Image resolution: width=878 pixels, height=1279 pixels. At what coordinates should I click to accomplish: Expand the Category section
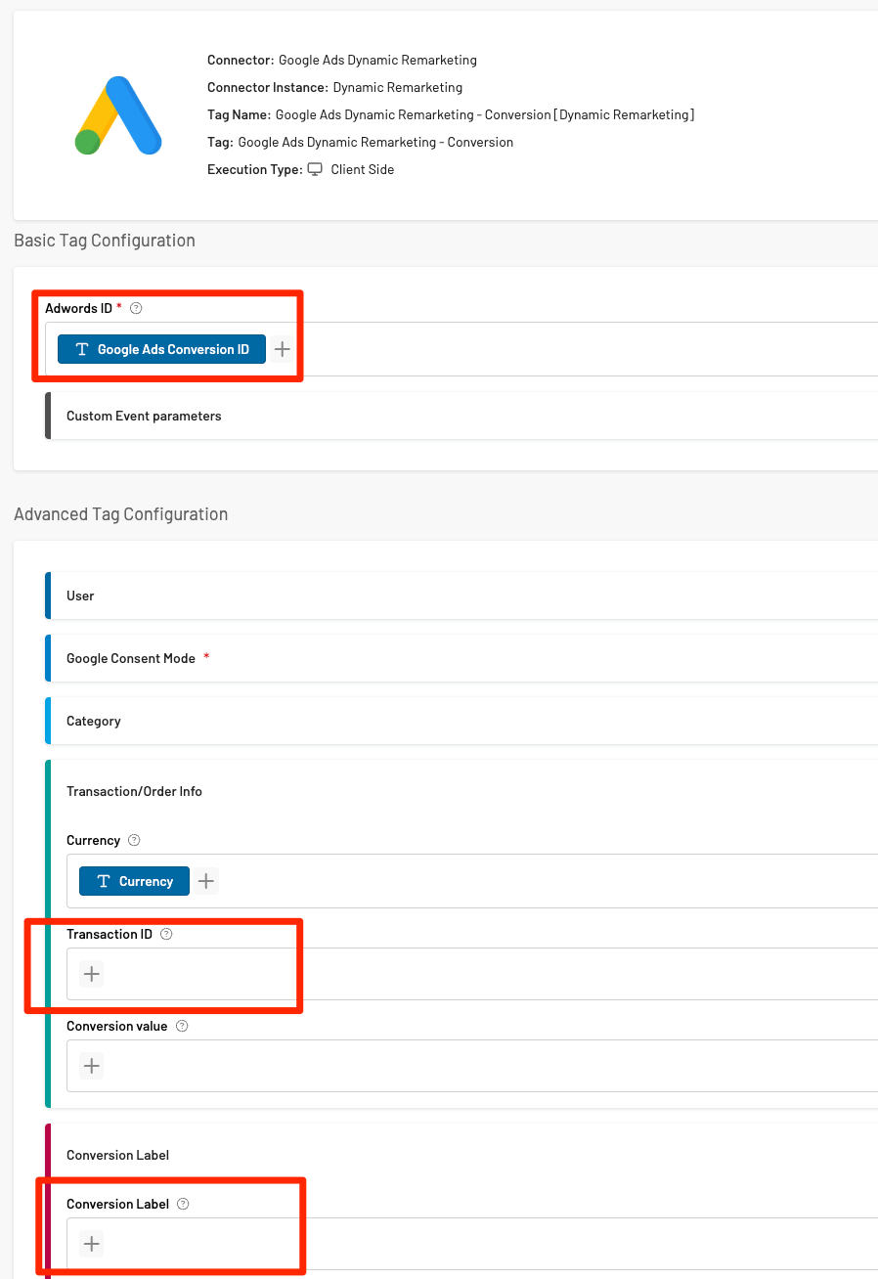(x=94, y=721)
